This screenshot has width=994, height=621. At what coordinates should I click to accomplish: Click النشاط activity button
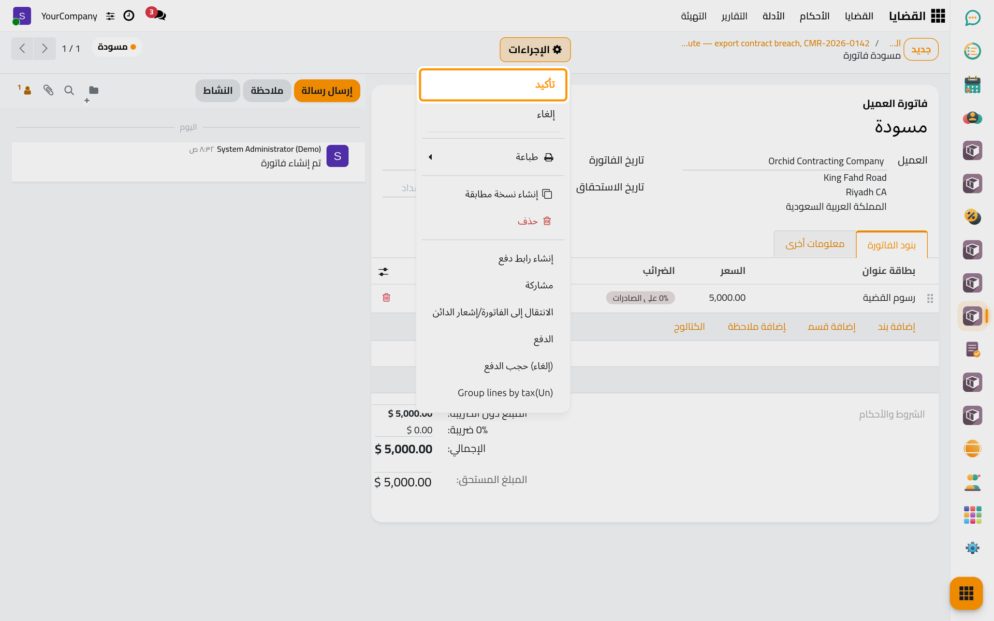(217, 91)
